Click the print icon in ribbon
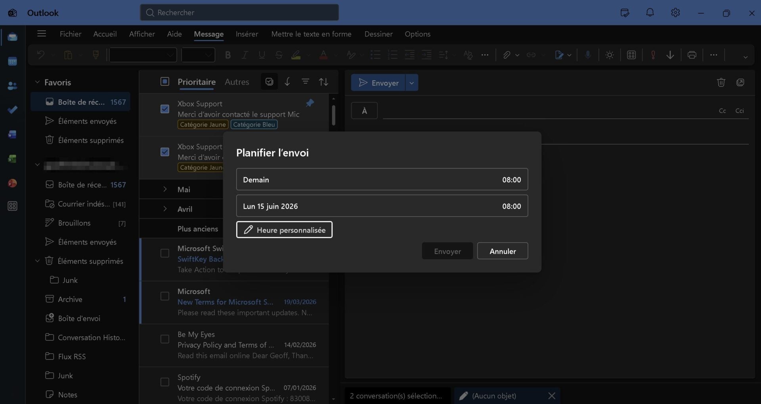Screen dimensions: 761x404 coord(692,55)
